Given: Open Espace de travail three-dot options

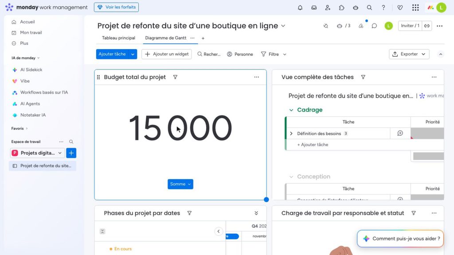Looking at the screenshot, I should 61,142.
